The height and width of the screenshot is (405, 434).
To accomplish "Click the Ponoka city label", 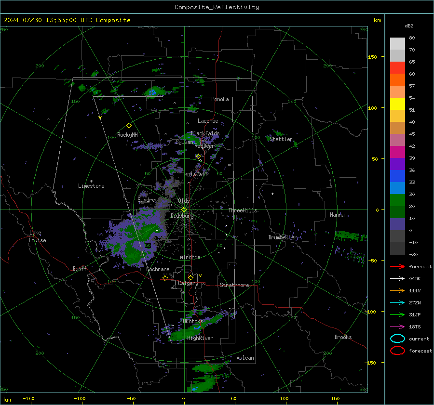I will pyautogui.click(x=220, y=99).
